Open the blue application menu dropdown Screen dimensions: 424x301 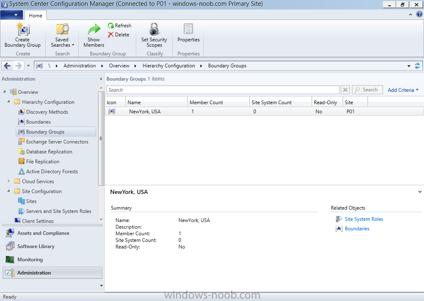point(12,15)
